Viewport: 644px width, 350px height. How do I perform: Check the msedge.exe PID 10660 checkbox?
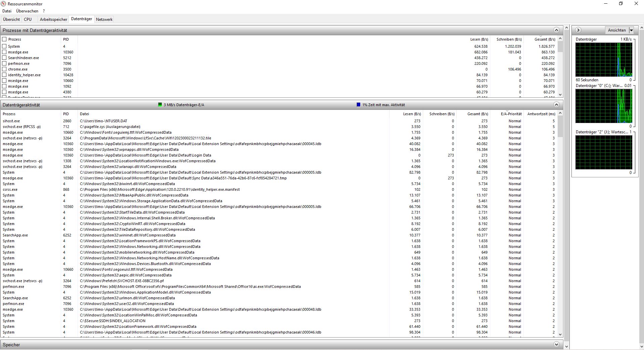pyautogui.click(x=4, y=81)
